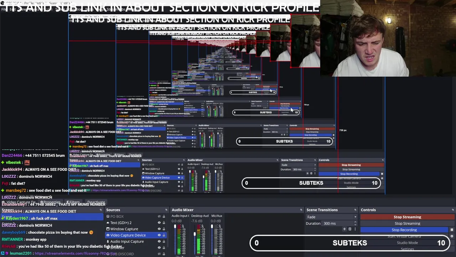
Task: Adjust the Mic/Aux volume fader
Action: 212,227
